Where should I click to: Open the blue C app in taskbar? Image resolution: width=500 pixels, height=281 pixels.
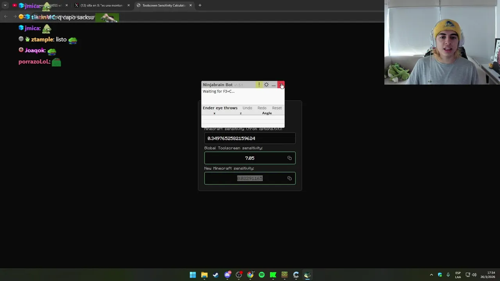click(296, 275)
